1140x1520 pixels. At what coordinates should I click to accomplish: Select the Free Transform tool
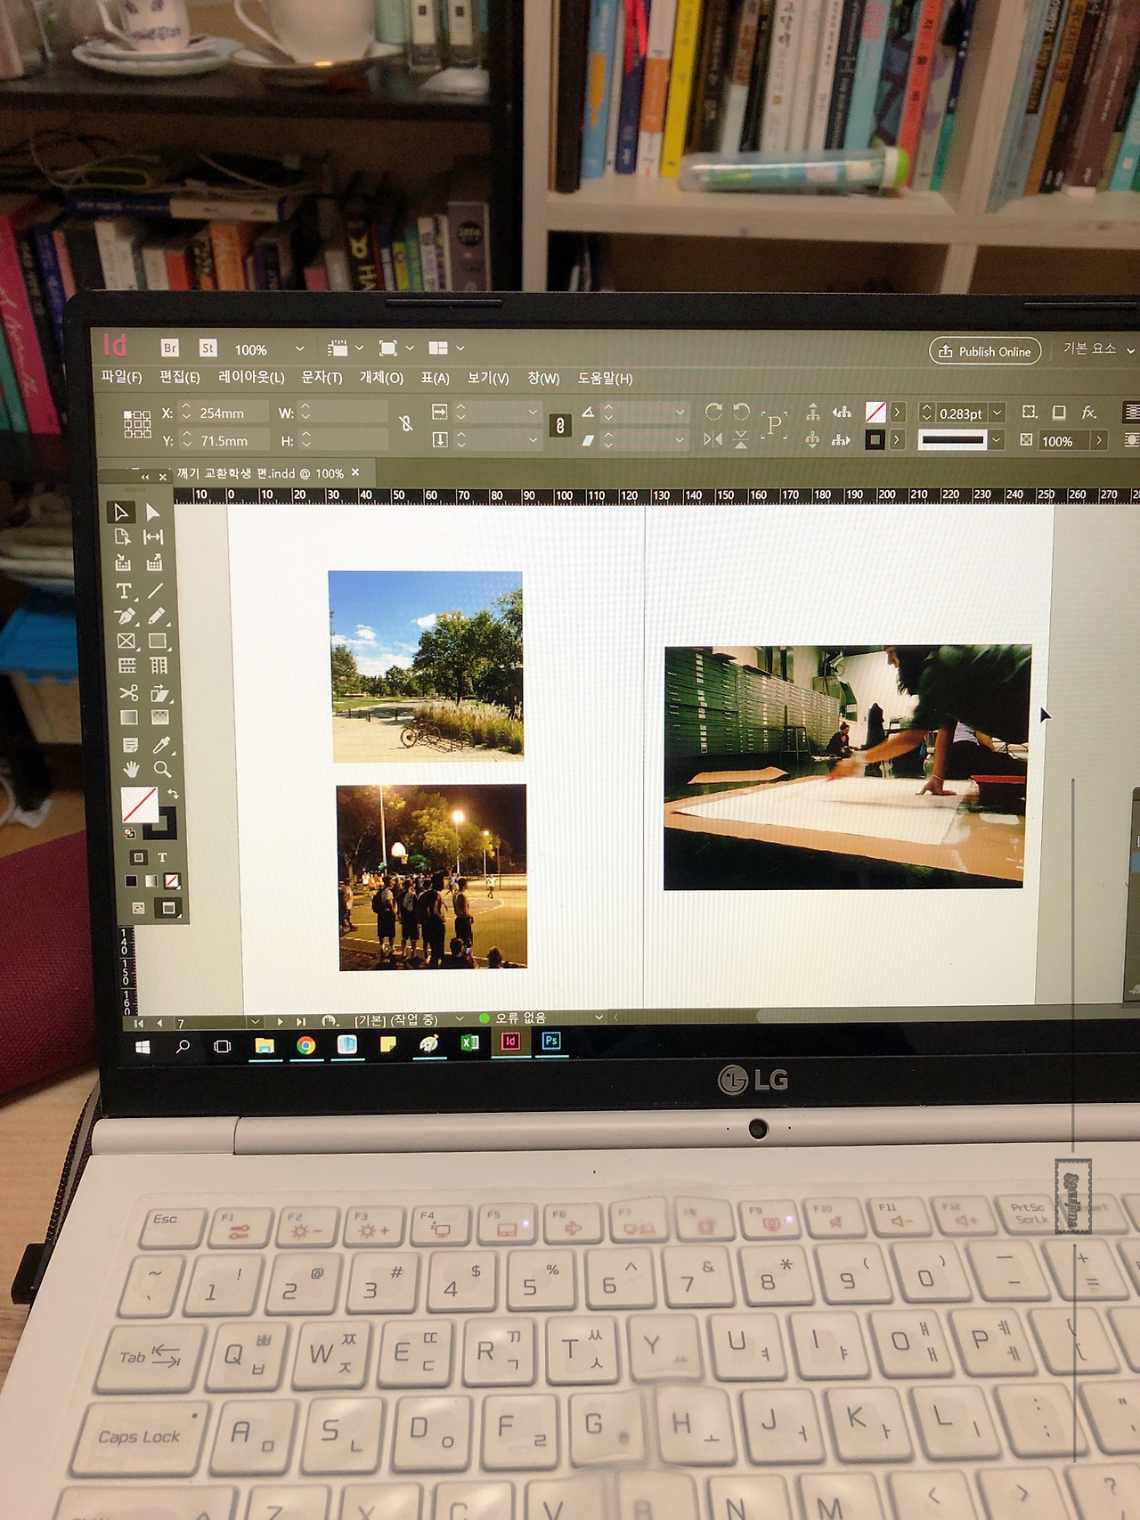click(x=159, y=692)
